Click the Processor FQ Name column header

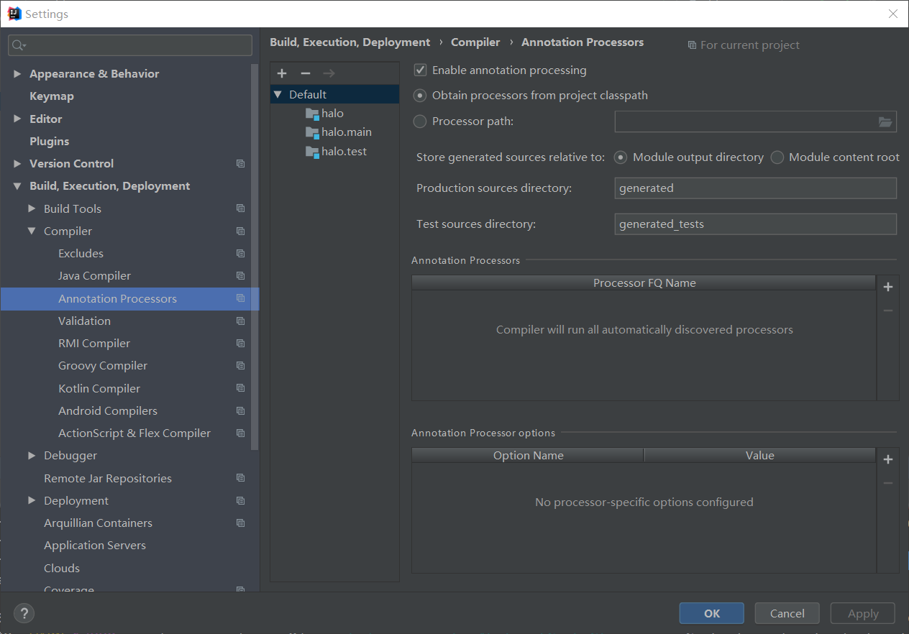644,283
